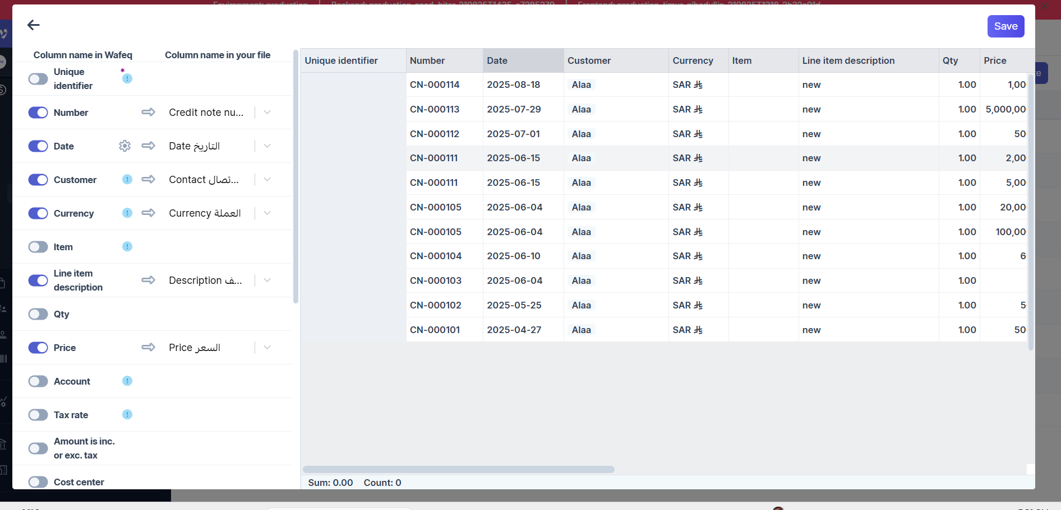Click the back arrow icon
The height and width of the screenshot is (510, 1061).
point(34,25)
